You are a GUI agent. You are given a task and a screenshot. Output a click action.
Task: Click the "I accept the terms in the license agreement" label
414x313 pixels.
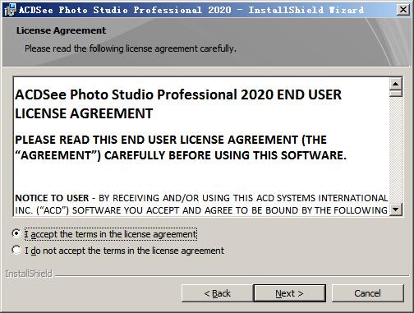coord(111,234)
